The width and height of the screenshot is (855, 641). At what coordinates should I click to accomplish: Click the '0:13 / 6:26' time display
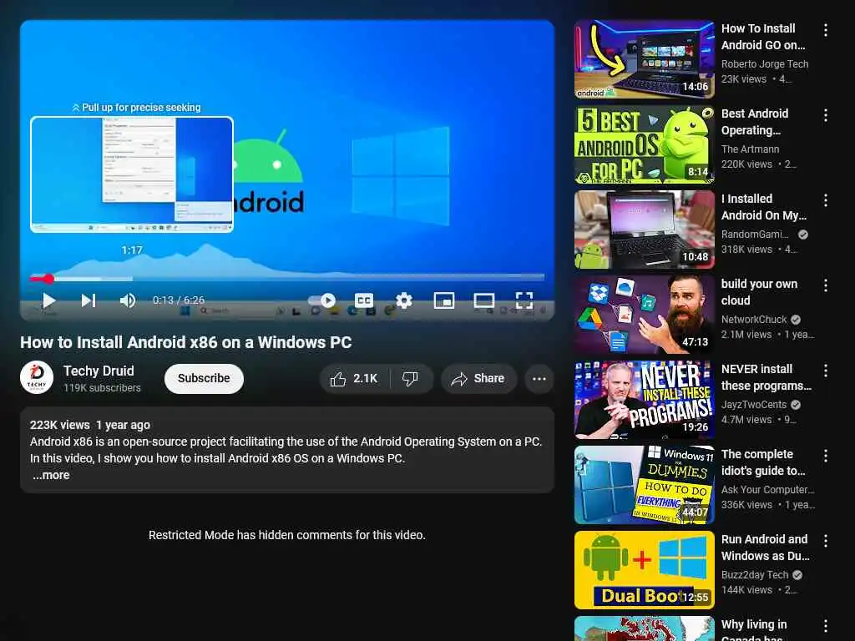coord(179,300)
